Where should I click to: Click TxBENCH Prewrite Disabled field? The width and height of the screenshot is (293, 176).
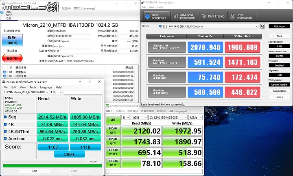(x=279, y=66)
